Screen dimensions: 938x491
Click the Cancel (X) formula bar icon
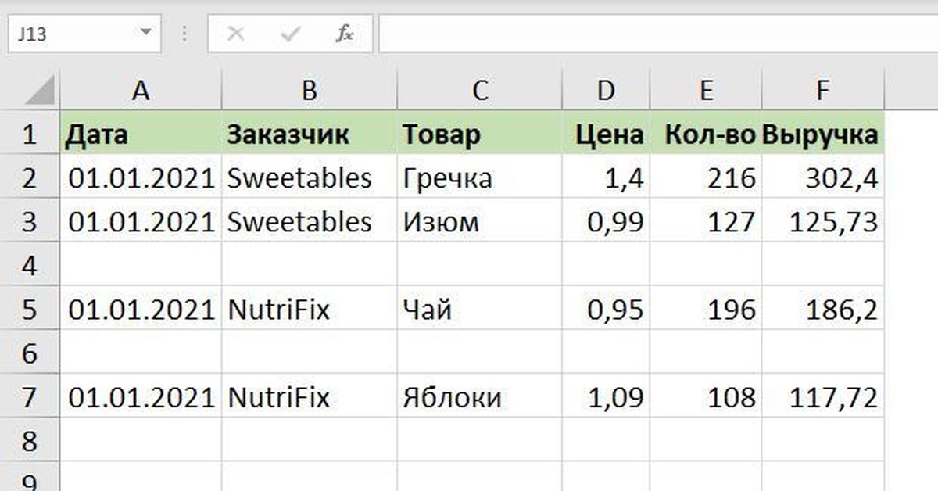(x=235, y=34)
